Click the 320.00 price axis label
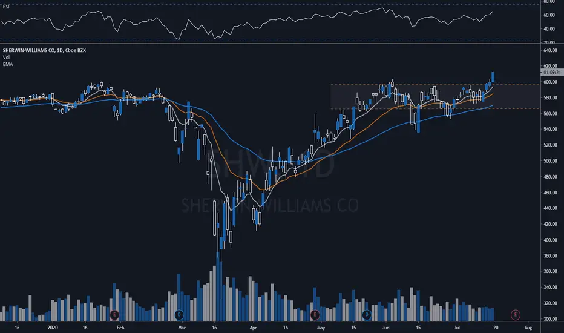 [550, 303]
